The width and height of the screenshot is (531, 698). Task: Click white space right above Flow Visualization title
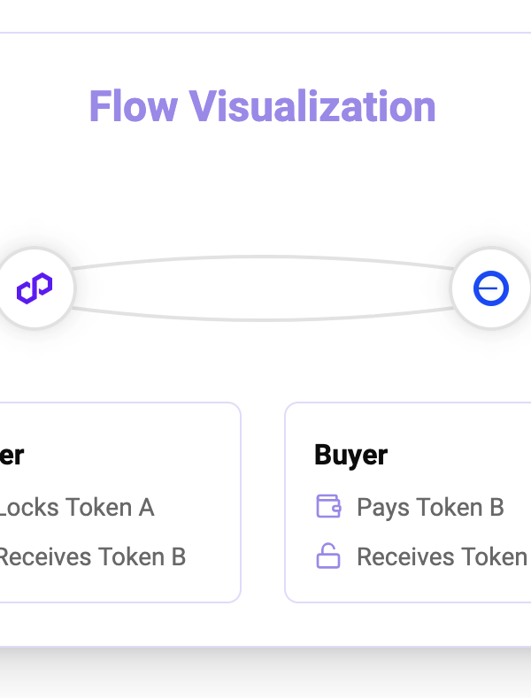[x=263, y=60]
